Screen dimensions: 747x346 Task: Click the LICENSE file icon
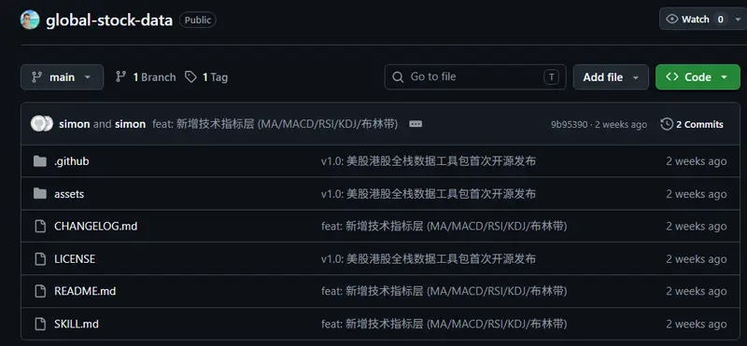pos(40,259)
